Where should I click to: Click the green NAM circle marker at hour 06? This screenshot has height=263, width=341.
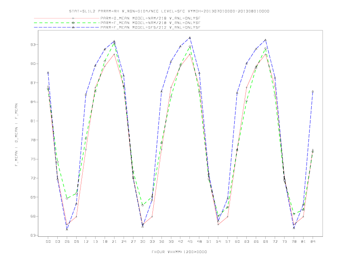pos(67,199)
